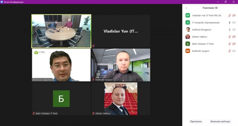The width and height of the screenshot is (238, 126).
Task: Click Alisher Hafizov's muted microphone icon
Action: coord(229,37)
